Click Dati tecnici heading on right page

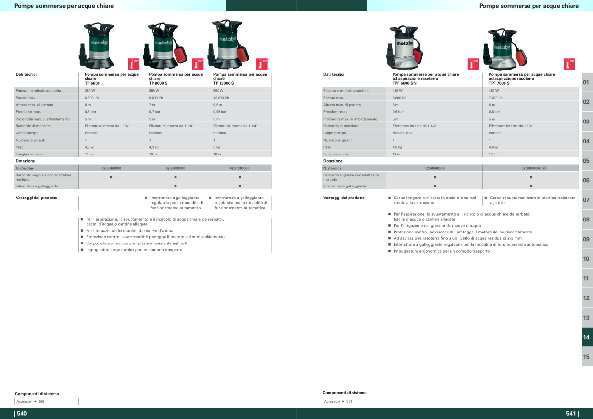point(334,74)
